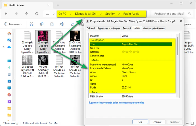This screenshot has height=126, width=196.
Task: Click the sidebar navigation scrollbar
Action: pos(14,56)
